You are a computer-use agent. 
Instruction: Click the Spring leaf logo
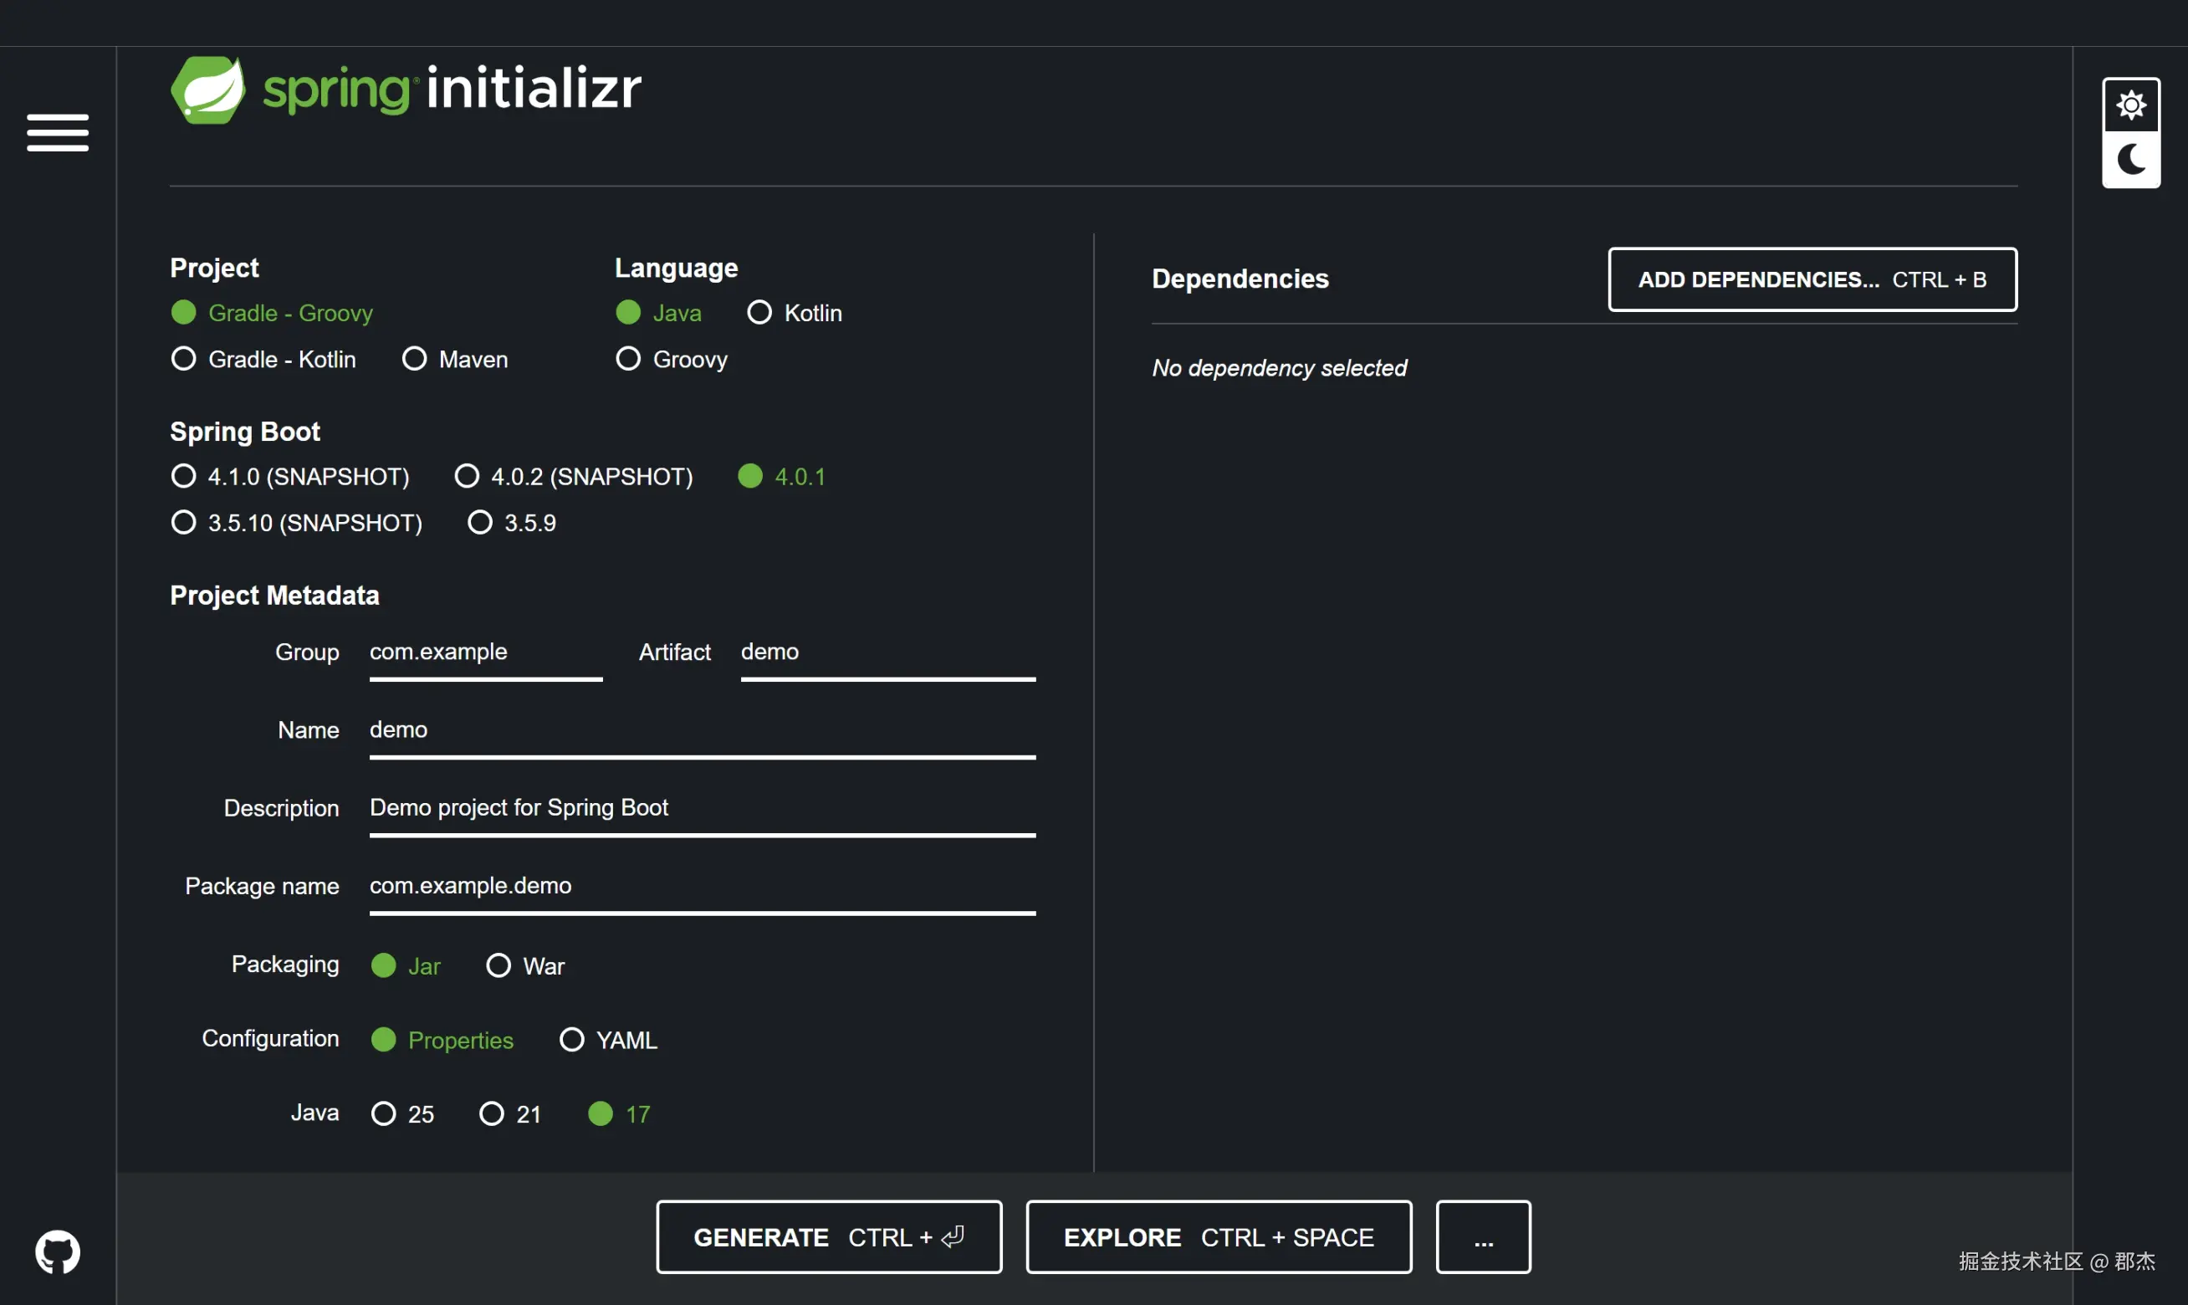click(207, 90)
